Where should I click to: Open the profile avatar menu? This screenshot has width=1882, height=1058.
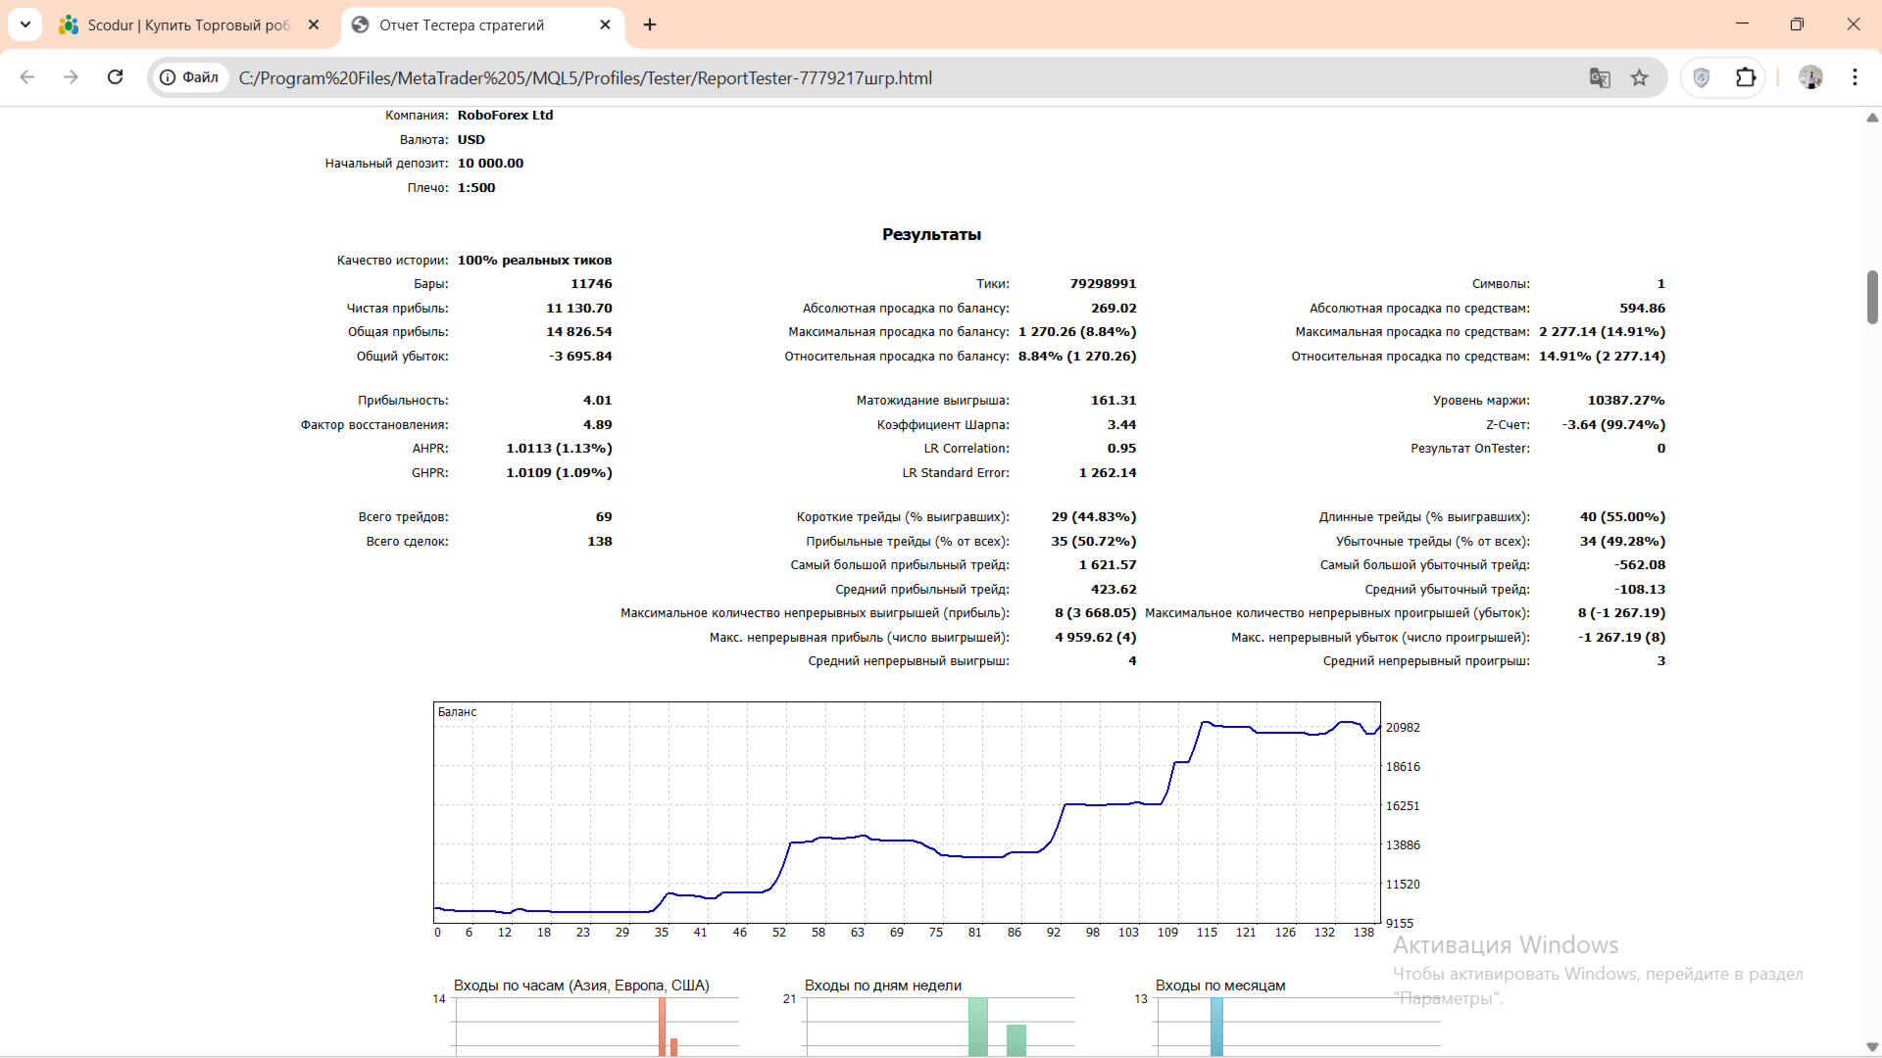(x=1810, y=77)
